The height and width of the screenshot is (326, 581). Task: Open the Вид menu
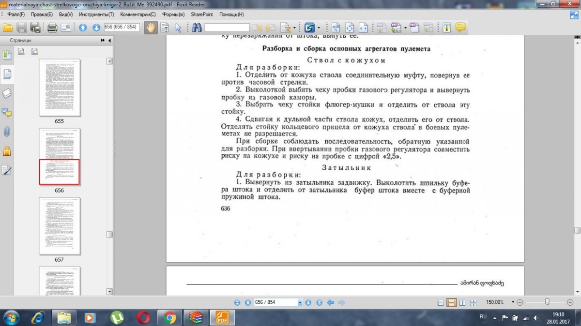pyautogui.click(x=66, y=15)
